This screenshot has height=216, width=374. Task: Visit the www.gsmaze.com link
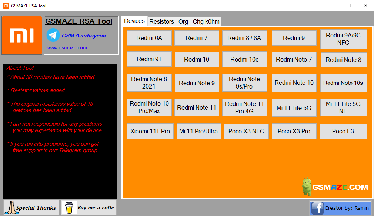click(x=67, y=47)
